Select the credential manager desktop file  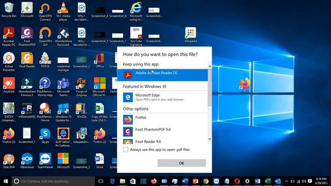63,64
